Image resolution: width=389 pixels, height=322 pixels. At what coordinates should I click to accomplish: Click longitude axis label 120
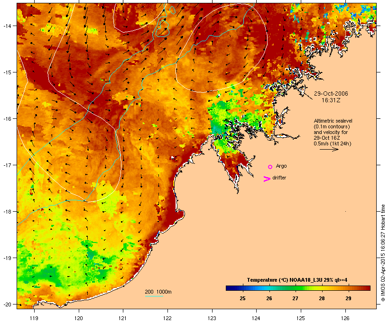(79, 318)
